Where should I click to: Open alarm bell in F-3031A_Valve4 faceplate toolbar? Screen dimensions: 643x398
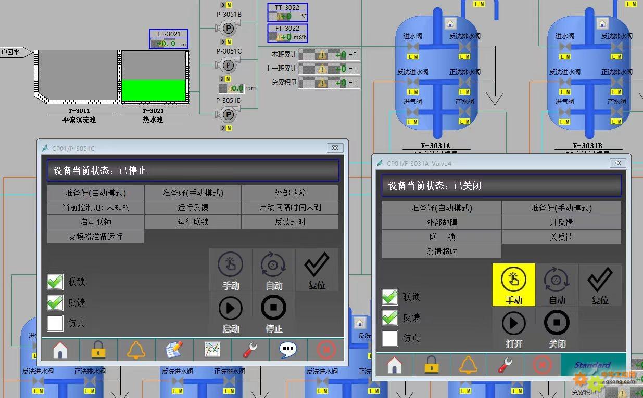(468, 365)
